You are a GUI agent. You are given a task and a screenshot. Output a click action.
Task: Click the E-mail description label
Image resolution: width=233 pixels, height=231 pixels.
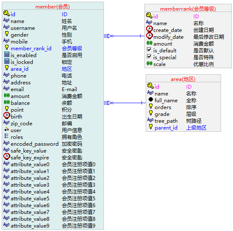pos(69,90)
